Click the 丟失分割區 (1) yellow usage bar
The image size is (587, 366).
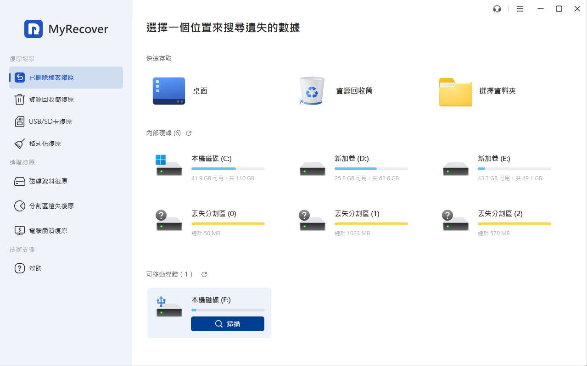pos(371,224)
